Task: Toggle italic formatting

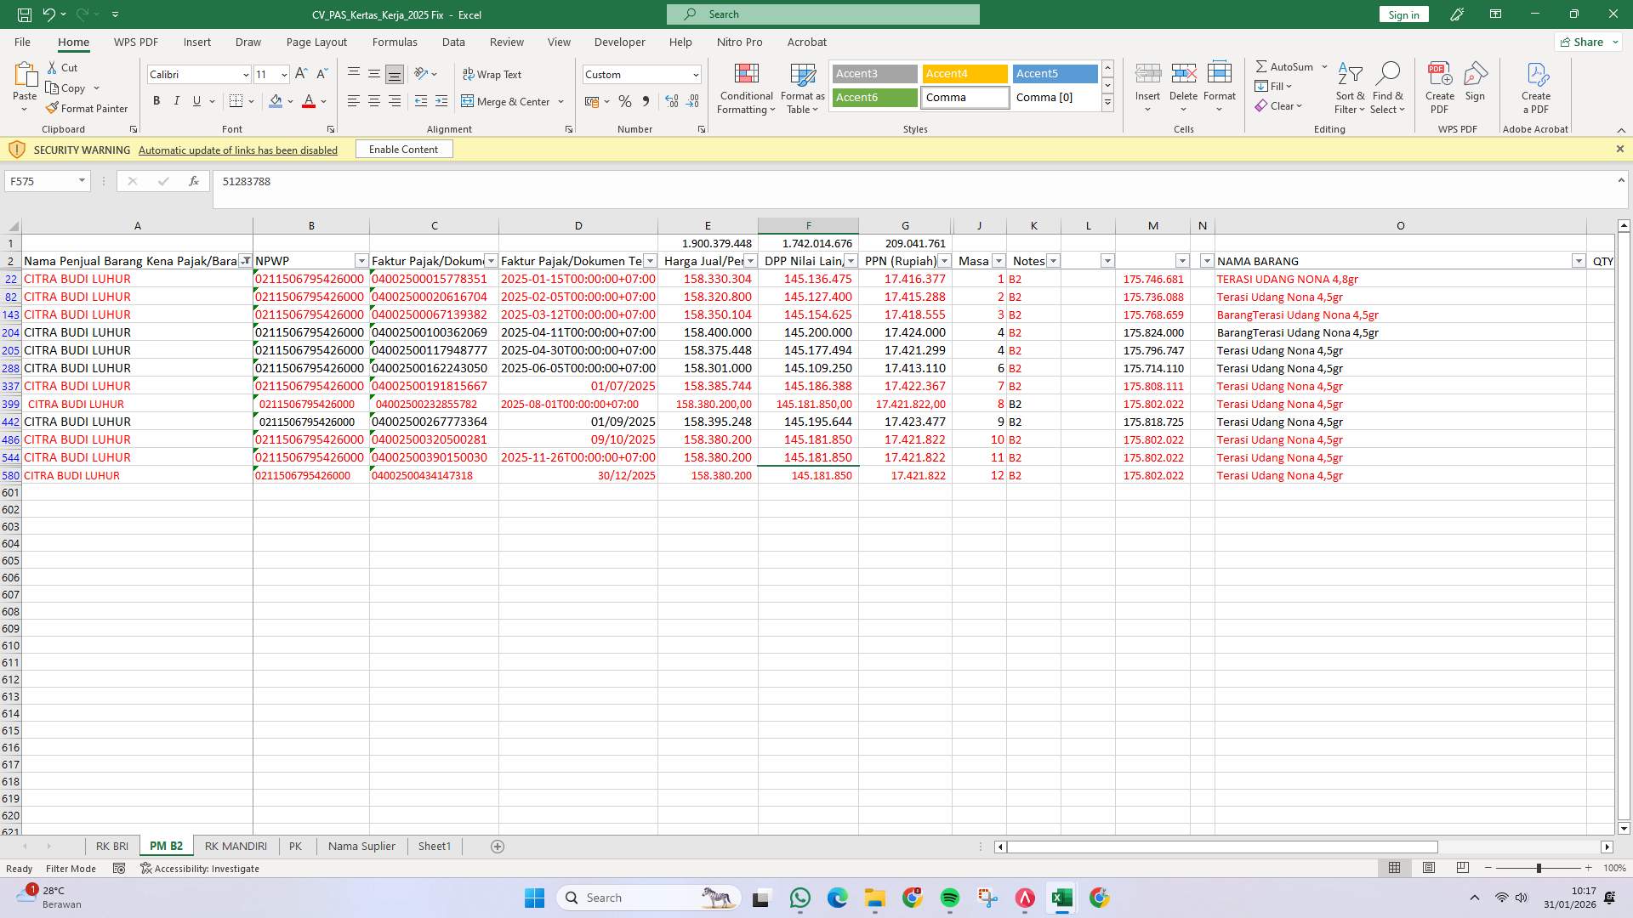Action: [176, 100]
